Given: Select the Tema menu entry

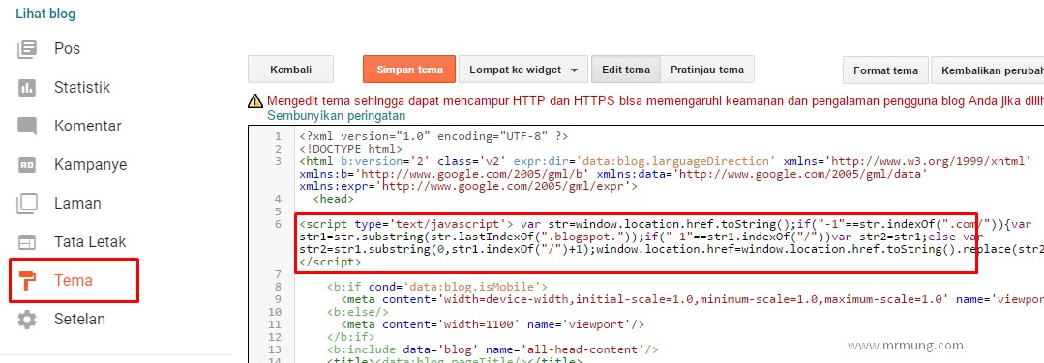Looking at the screenshot, I should pos(74,281).
